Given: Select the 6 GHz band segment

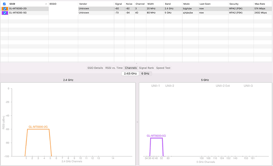Looking at the screenshot, I should point(145,74).
